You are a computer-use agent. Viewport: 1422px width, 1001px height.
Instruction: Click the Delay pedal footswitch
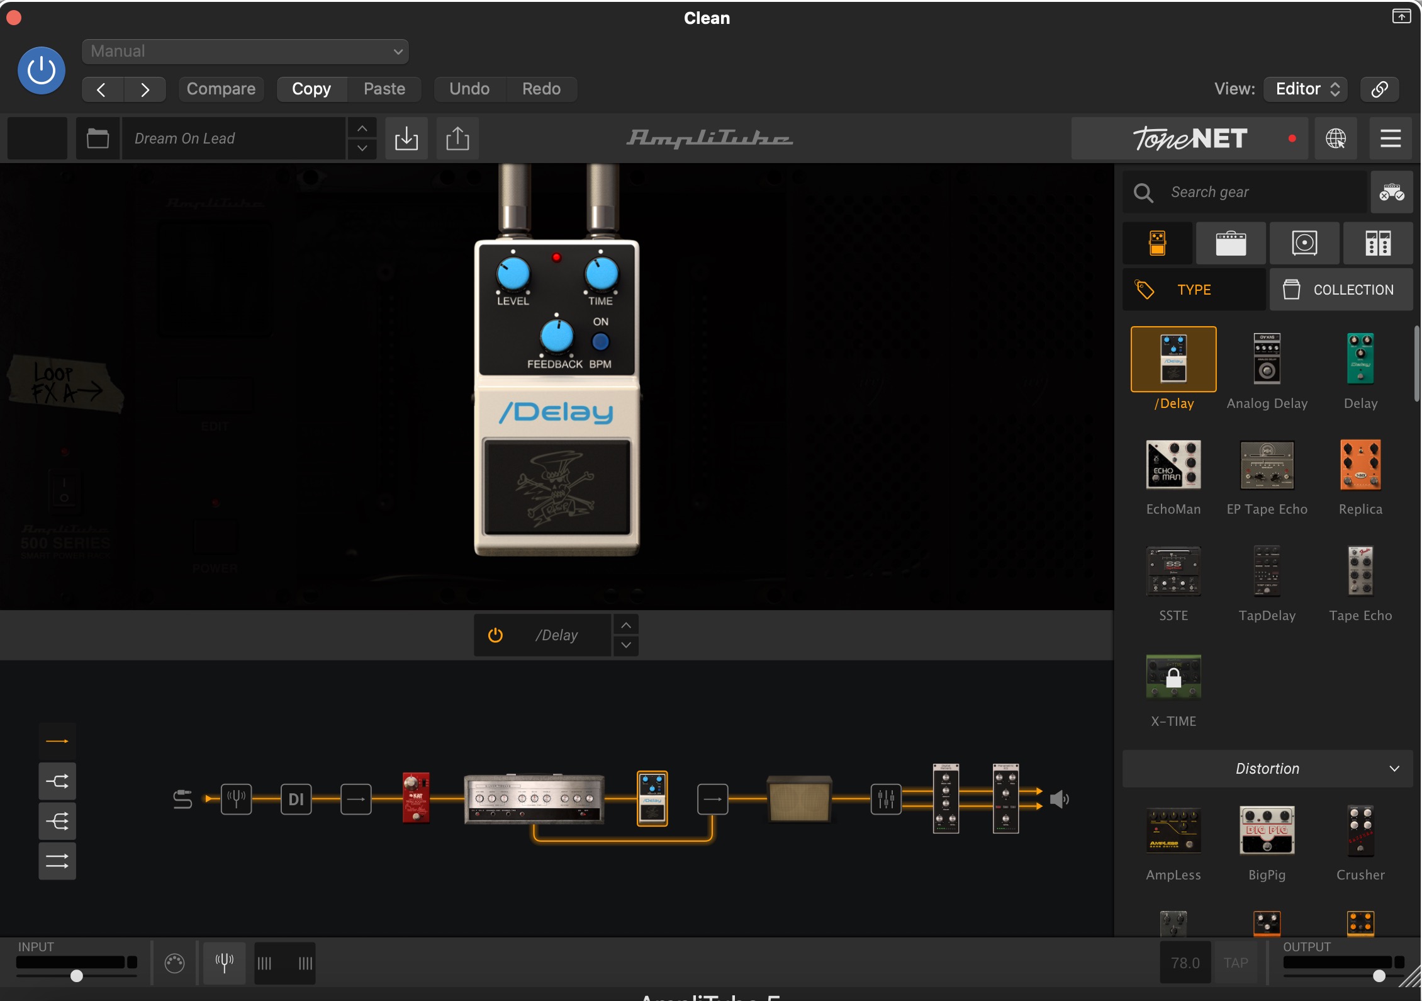[x=557, y=487]
